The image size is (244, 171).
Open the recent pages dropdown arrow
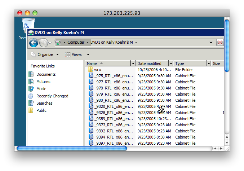[x=50, y=43]
